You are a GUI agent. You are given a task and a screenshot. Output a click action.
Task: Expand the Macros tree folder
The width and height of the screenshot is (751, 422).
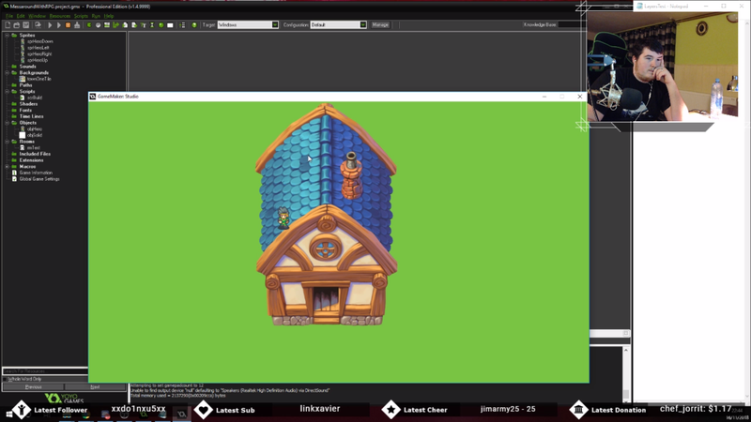(x=7, y=167)
